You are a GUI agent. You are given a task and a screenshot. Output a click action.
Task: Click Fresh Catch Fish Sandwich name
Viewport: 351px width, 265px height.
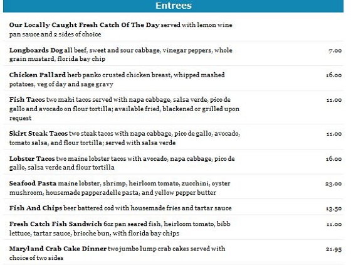[x=56, y=224]
